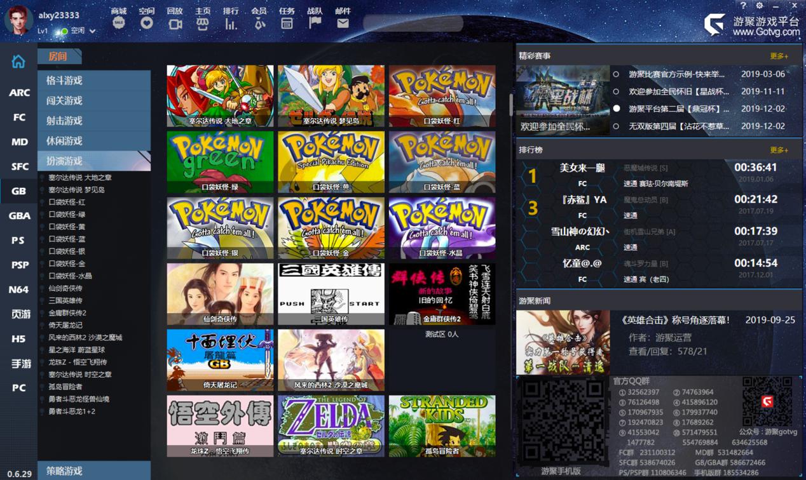Open the 口袋妖怪-黄 game thumbnail
This screenshot has height=480, width=806.
click(331, 162)
